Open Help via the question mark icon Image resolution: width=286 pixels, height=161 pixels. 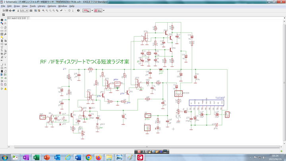coord(78,10)
